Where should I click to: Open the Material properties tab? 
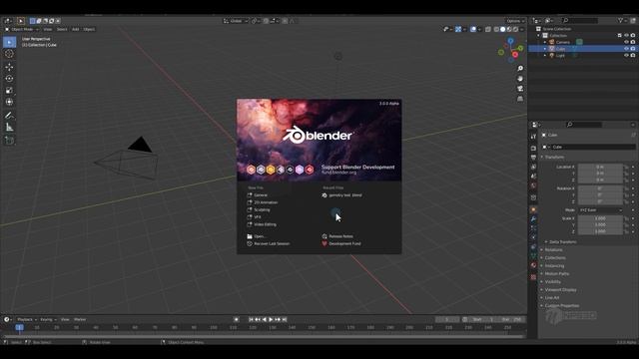point(533,265)
